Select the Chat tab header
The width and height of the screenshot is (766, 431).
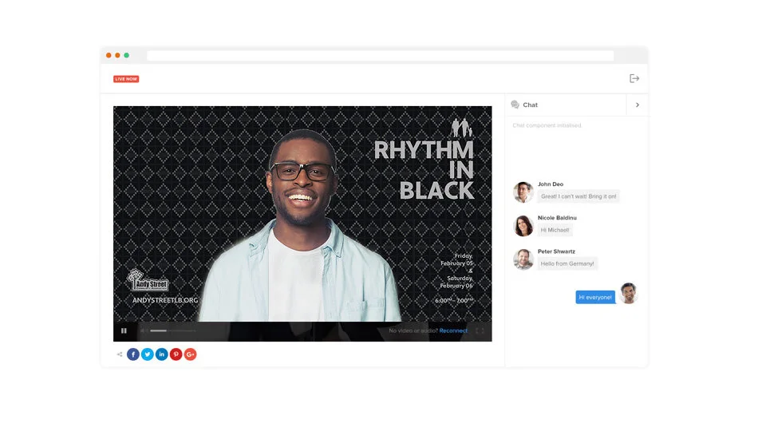[566, 105]
